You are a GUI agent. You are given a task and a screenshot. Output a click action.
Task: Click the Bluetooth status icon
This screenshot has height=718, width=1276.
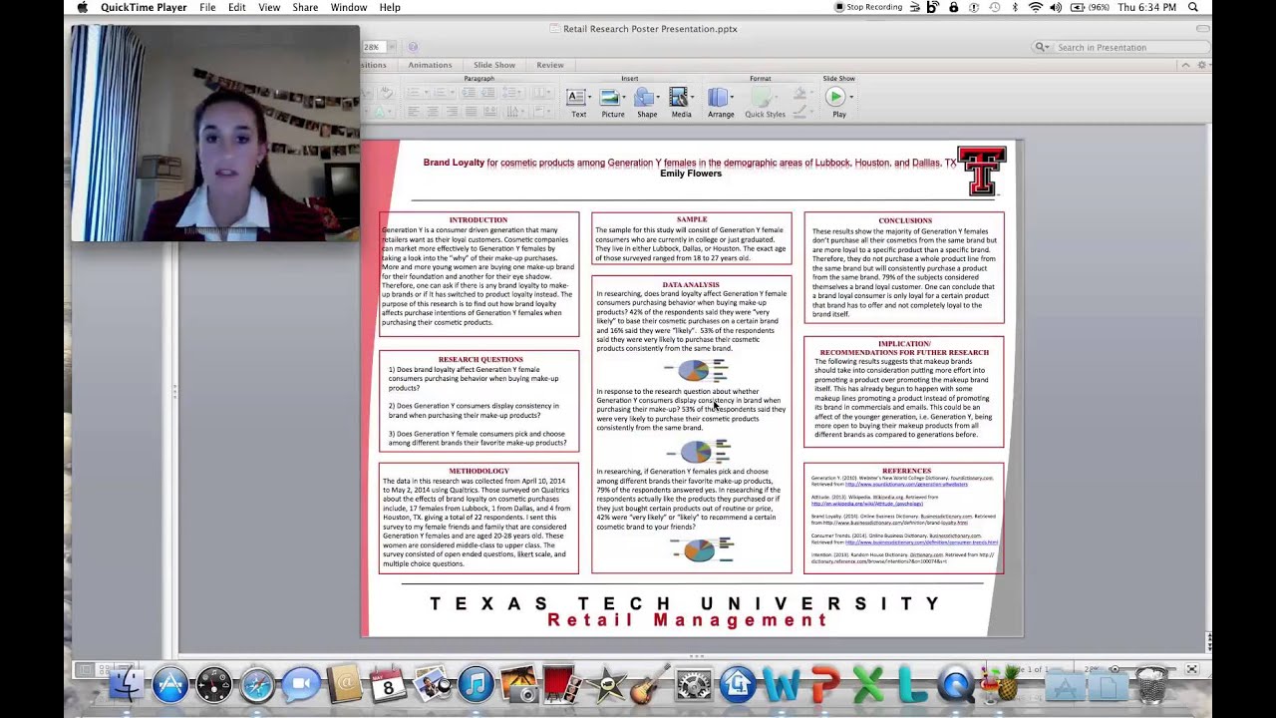pyautogui.click(x=1015, y=7)
